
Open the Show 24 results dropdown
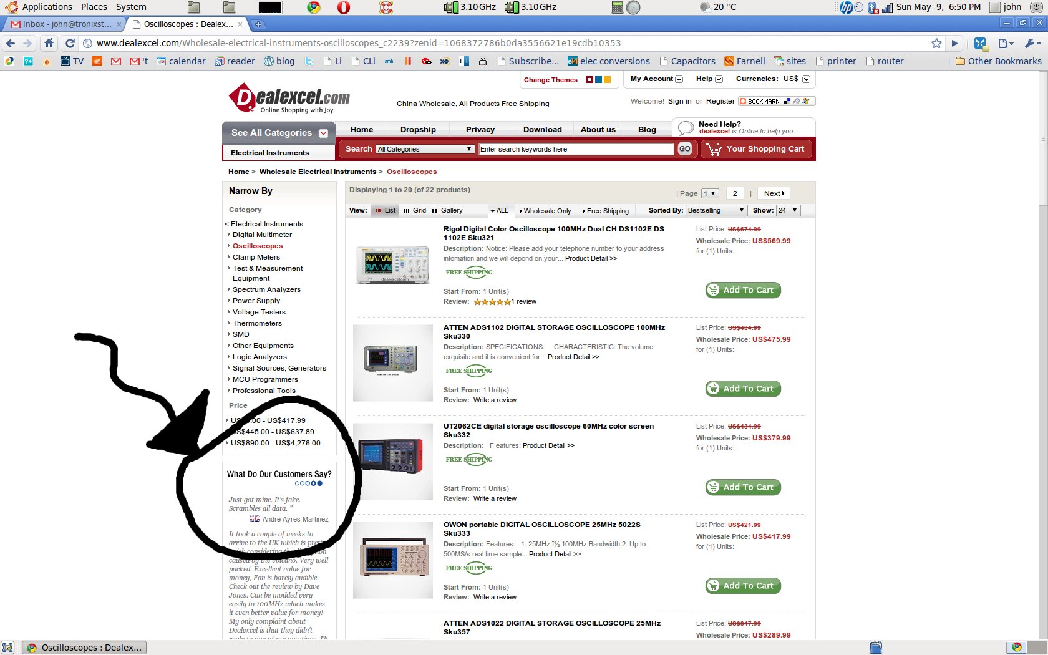point(787,210)
